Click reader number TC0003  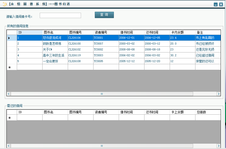point(106,55)
